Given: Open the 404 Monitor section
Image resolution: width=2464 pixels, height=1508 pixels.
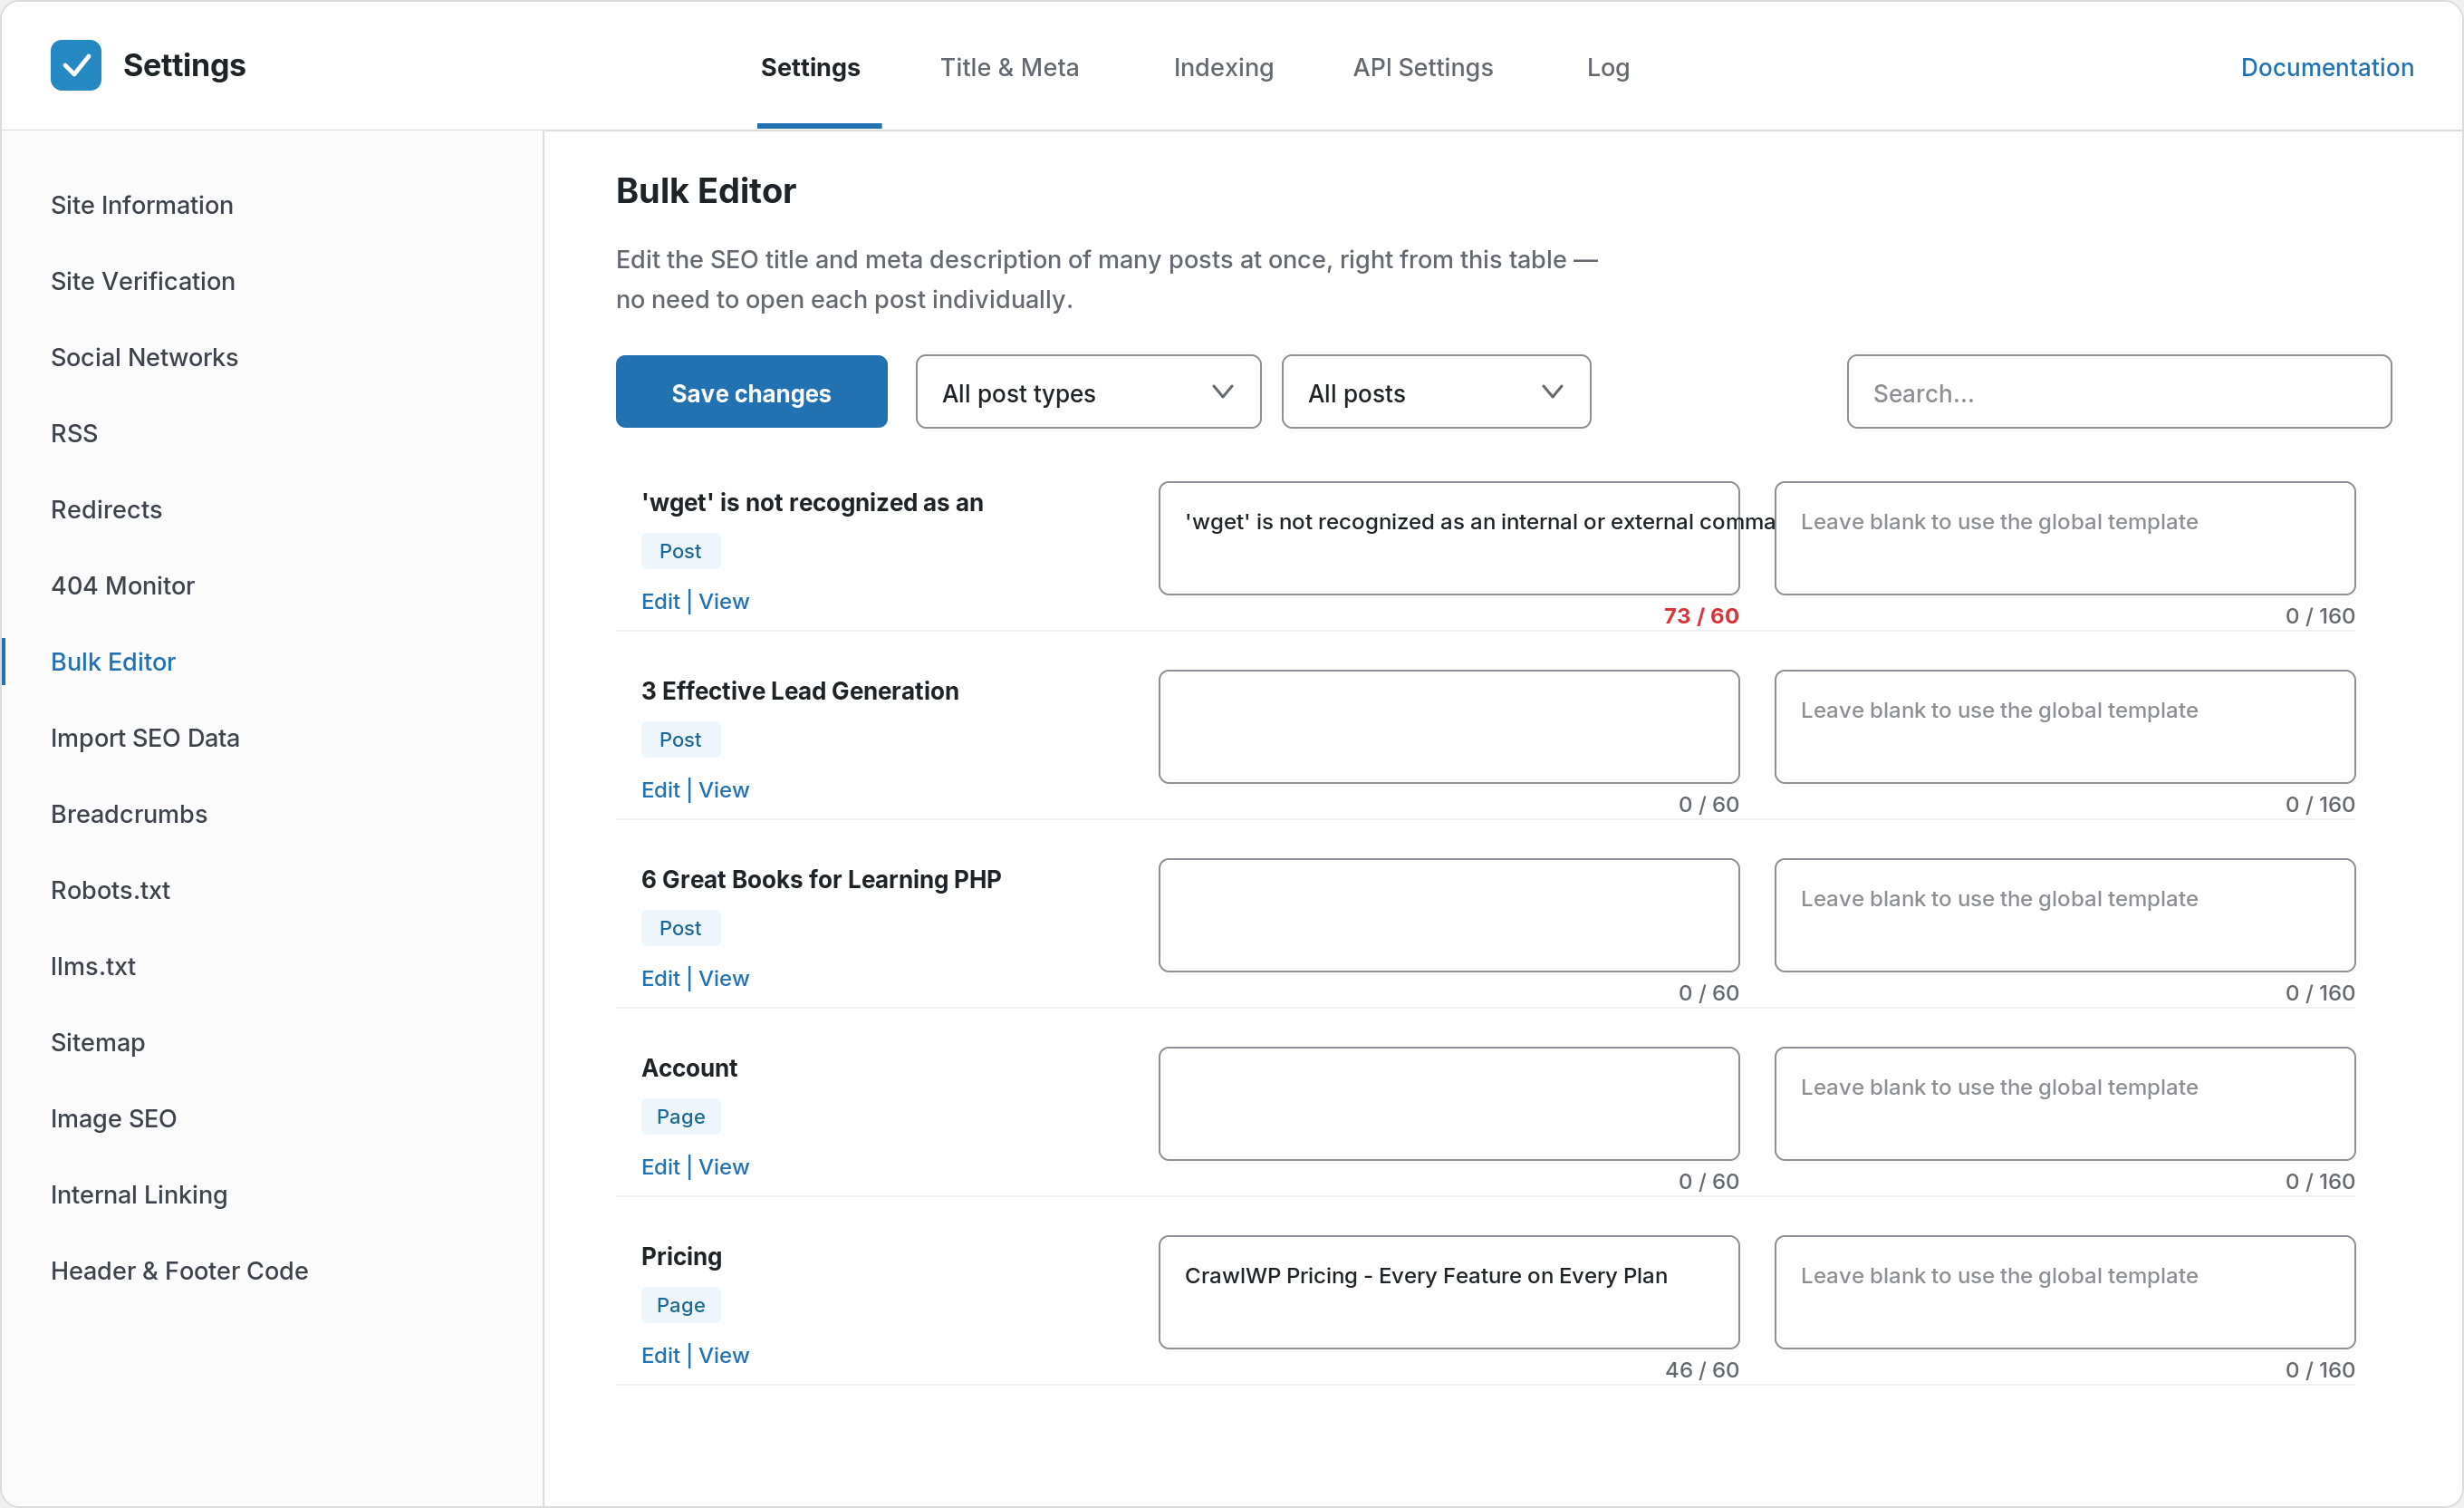Looking at the screenshot, I should point(122,585).
